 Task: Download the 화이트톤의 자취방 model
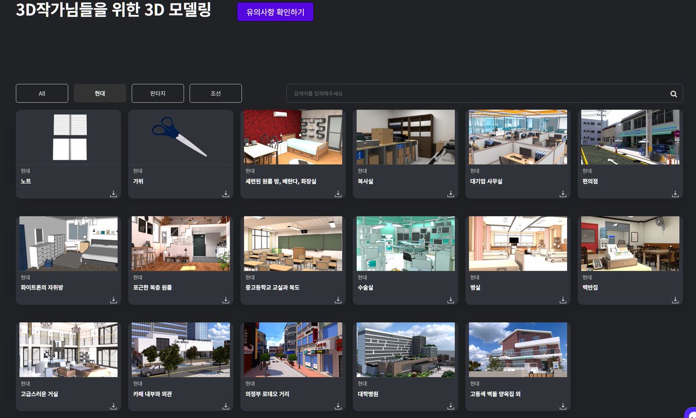tap(114, 300)
